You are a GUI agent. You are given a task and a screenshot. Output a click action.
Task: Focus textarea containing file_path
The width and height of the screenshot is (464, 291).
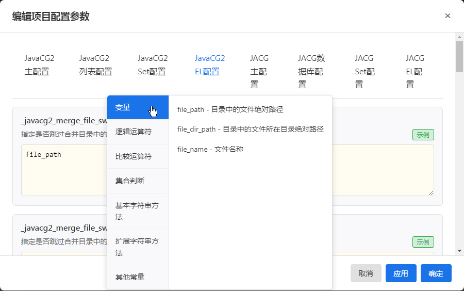point(227,170)
